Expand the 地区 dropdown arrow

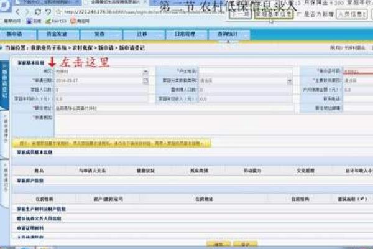click(145, 72)
